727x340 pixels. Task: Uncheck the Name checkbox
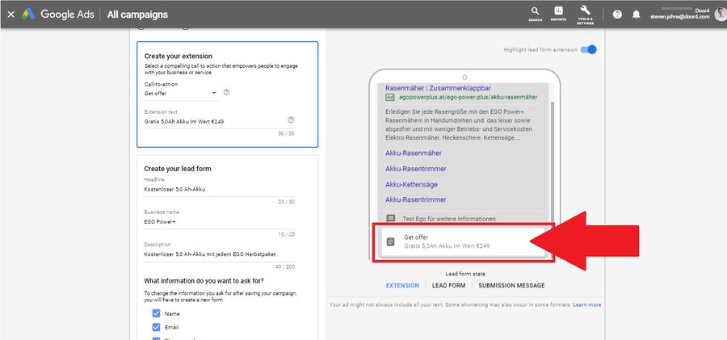pos(156,313)
